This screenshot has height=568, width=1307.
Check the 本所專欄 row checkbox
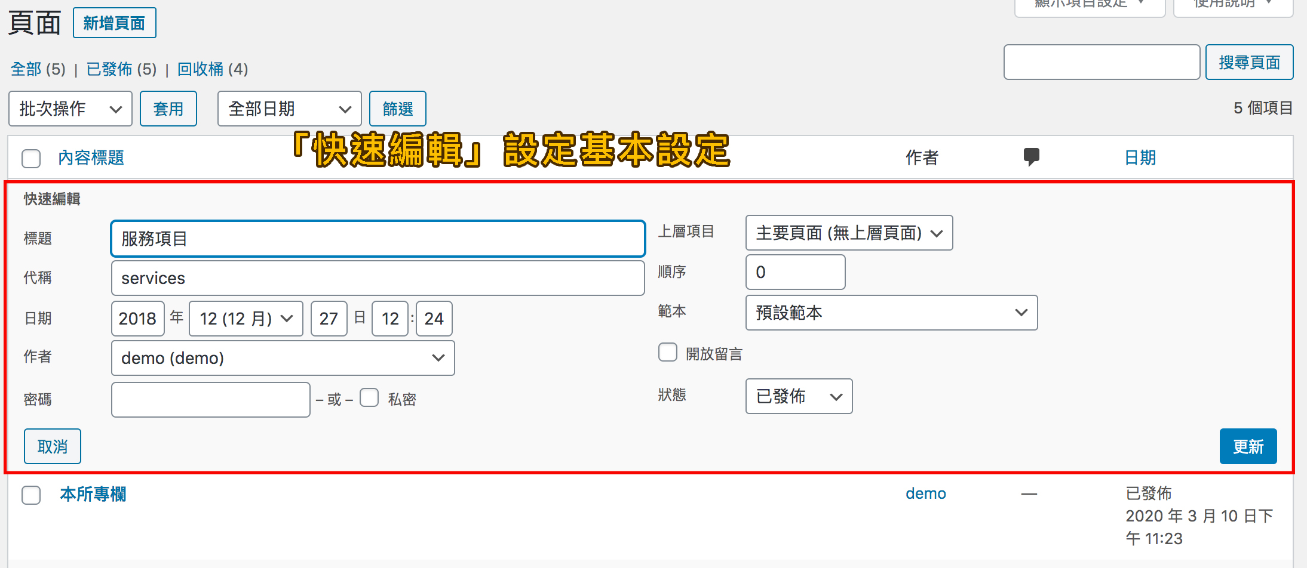[30, 495]
